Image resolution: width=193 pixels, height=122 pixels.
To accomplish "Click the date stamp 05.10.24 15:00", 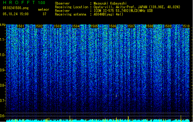I will pos(16,14).
